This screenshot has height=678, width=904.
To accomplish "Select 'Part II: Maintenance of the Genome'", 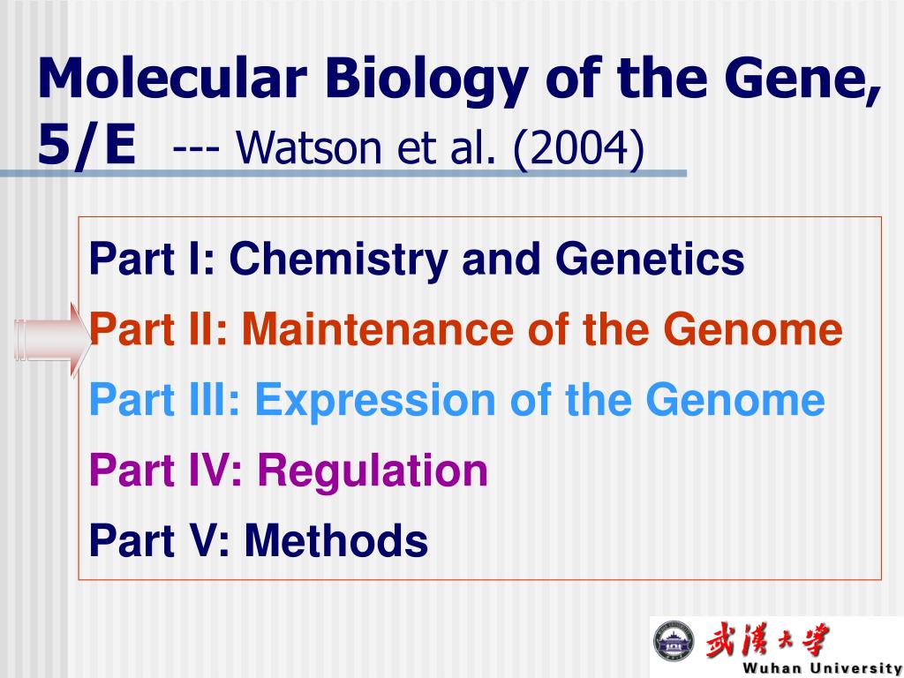I will click(466, 330).
